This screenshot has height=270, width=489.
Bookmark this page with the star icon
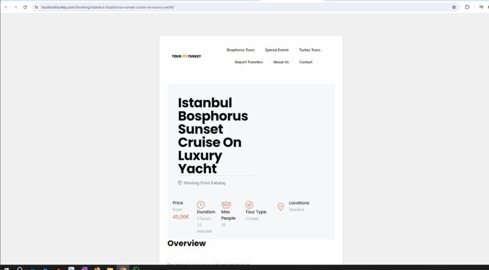pyautogui.click(x=454, y=7)
